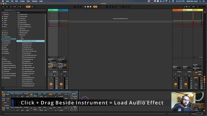Click the Tap tempo button
207x116 pixels.
11,7
